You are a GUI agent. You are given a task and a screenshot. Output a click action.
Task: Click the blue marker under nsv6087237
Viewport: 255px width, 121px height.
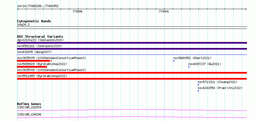pos(189,67)
